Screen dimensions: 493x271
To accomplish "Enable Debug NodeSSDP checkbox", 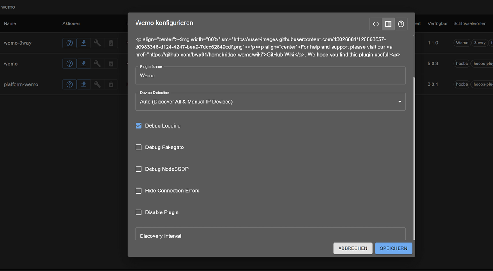I will (x=138, y=169).
